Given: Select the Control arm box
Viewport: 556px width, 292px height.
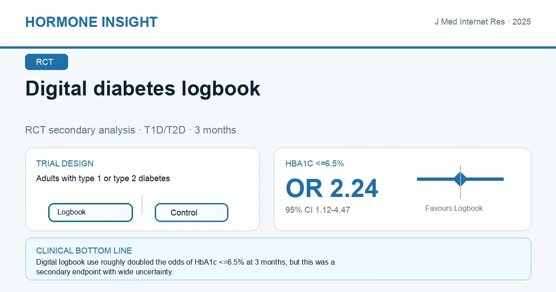Looking at the screenshot, I should point(191,212).
